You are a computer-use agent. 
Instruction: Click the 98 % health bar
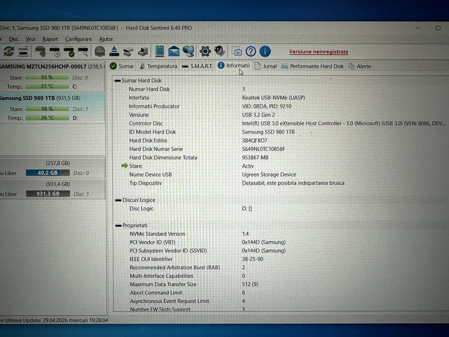coord(47,109)
